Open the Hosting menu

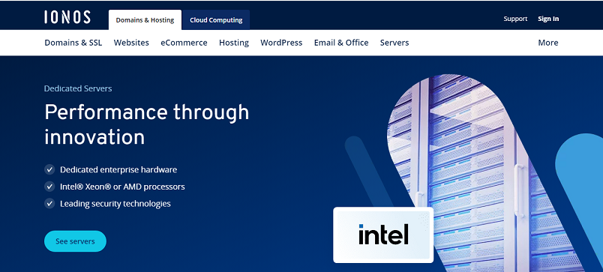pyautogui.click(x=234, y=43)
